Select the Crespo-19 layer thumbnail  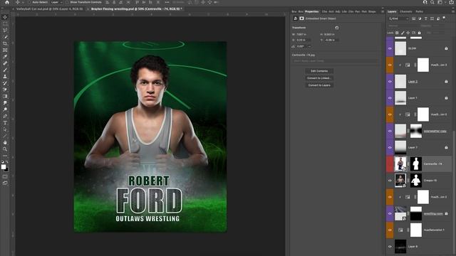point(400,180)
